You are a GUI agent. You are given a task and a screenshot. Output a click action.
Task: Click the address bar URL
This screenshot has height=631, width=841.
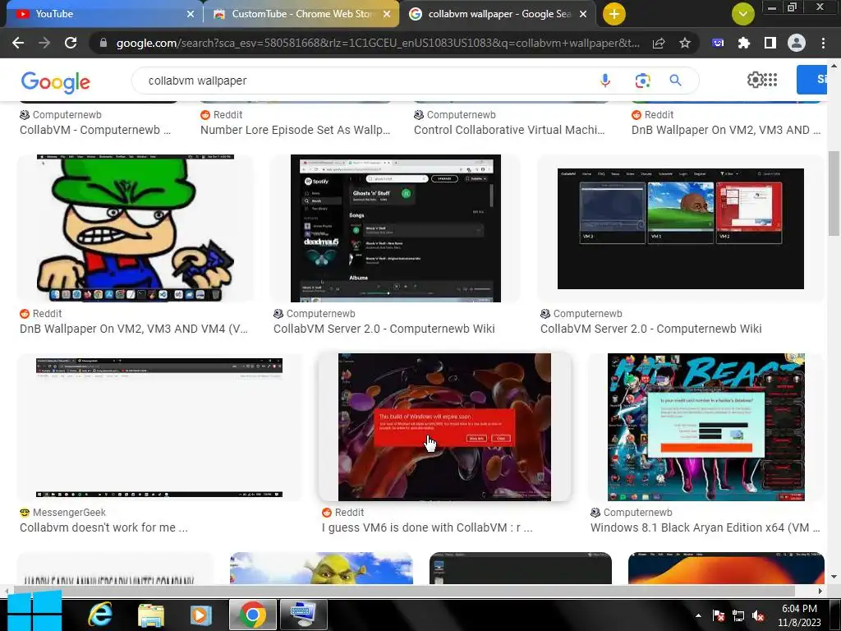coord(378,43)
